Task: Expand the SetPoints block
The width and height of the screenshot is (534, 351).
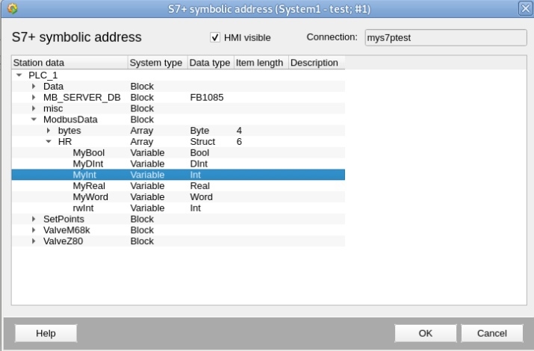Action: [x=34, y=219]
